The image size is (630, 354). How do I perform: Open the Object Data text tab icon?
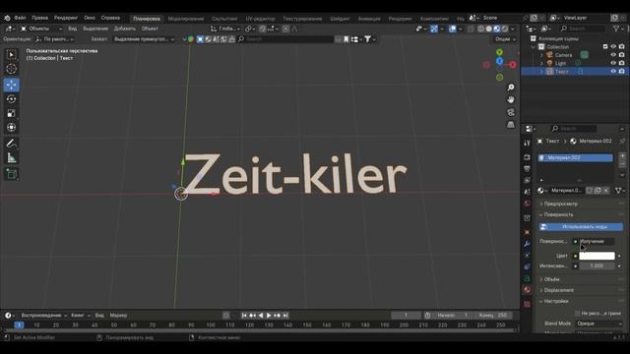pos(528,278)
